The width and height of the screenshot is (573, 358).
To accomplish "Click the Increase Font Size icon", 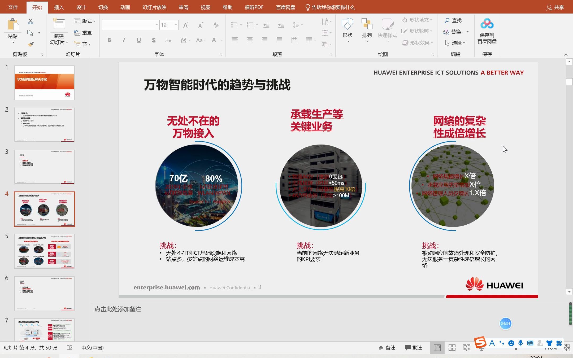I will point(186,25).
